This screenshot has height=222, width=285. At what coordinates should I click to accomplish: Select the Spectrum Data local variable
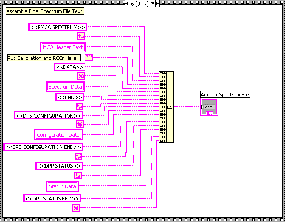65,87
